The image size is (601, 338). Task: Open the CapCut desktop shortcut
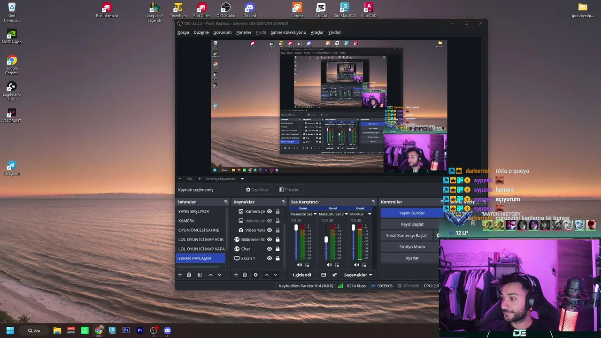tap(321, 10)
